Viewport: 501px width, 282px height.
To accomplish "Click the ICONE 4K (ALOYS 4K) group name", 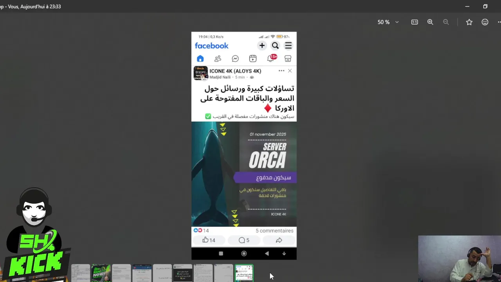I will tap(235, 71).
